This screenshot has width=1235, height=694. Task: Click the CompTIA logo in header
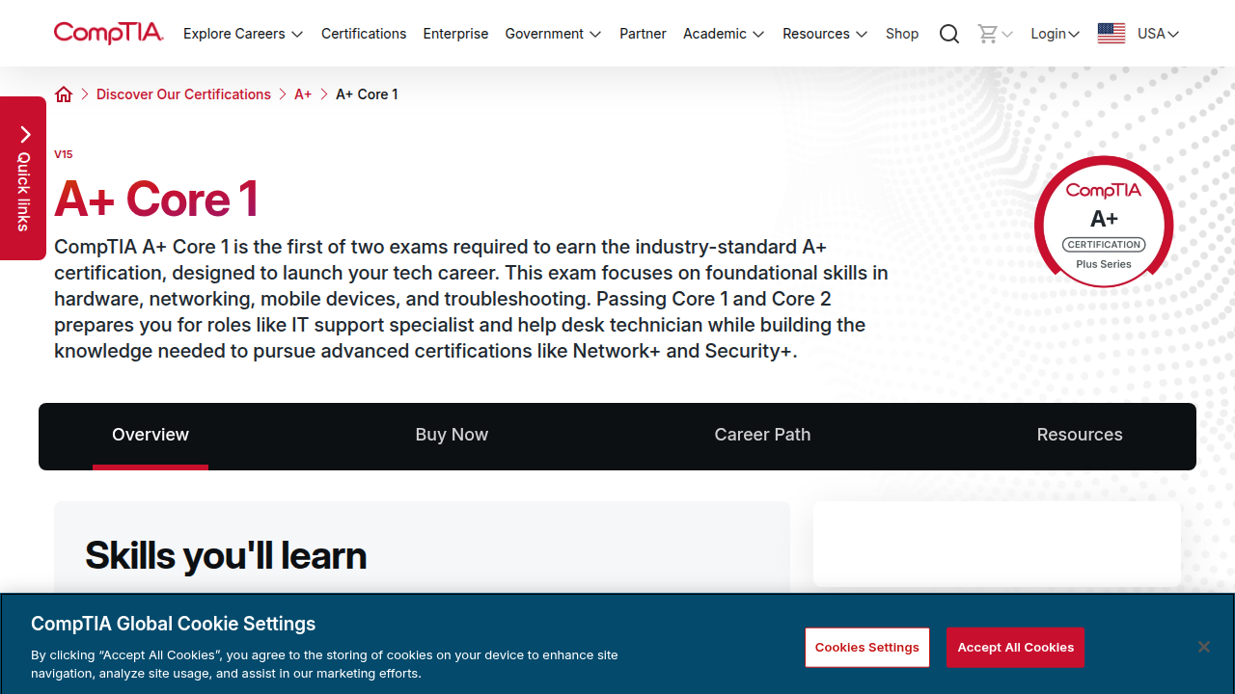coord(109,34)
